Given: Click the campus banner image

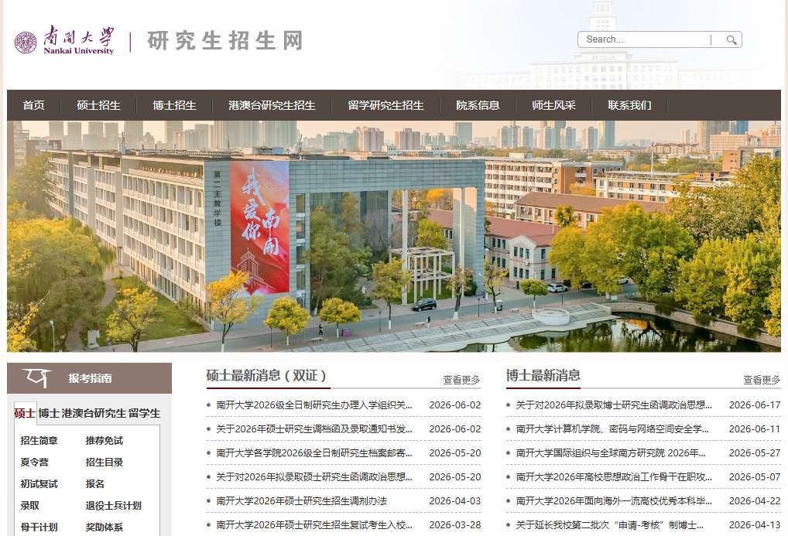Looking at the screenshot, I should click(394, 236).
